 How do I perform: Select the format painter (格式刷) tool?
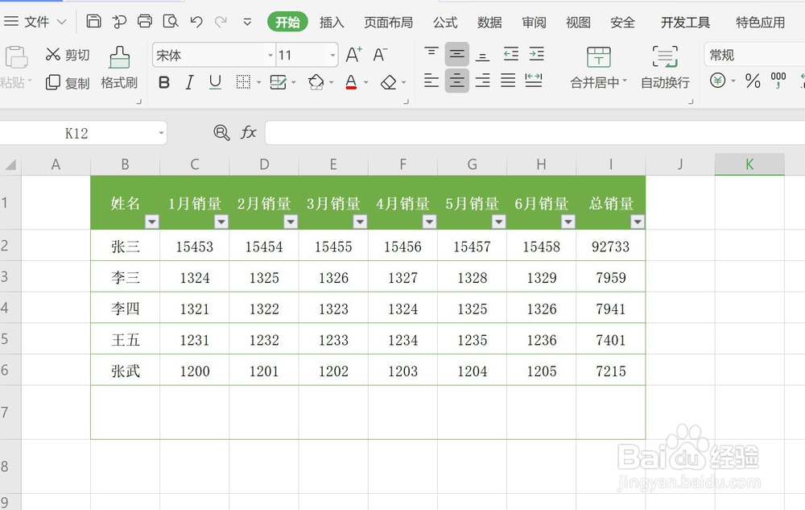coord(118,68)
